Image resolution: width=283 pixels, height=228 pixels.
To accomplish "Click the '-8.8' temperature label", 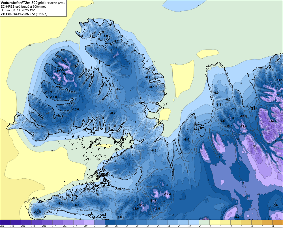I will click(x=77, y=205).
